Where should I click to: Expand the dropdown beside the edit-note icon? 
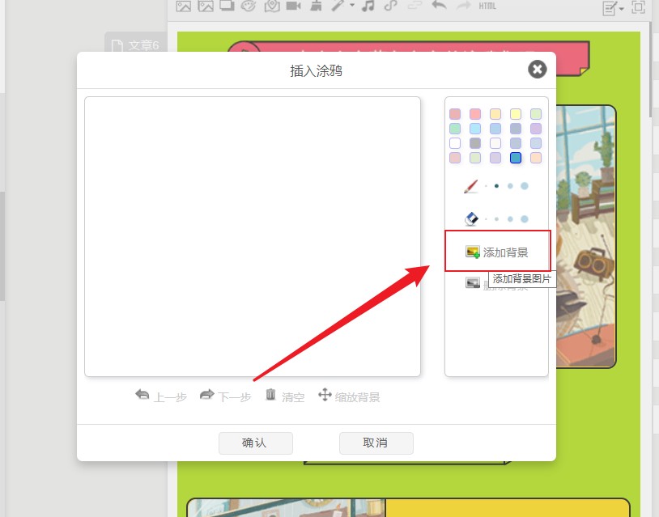622,8
